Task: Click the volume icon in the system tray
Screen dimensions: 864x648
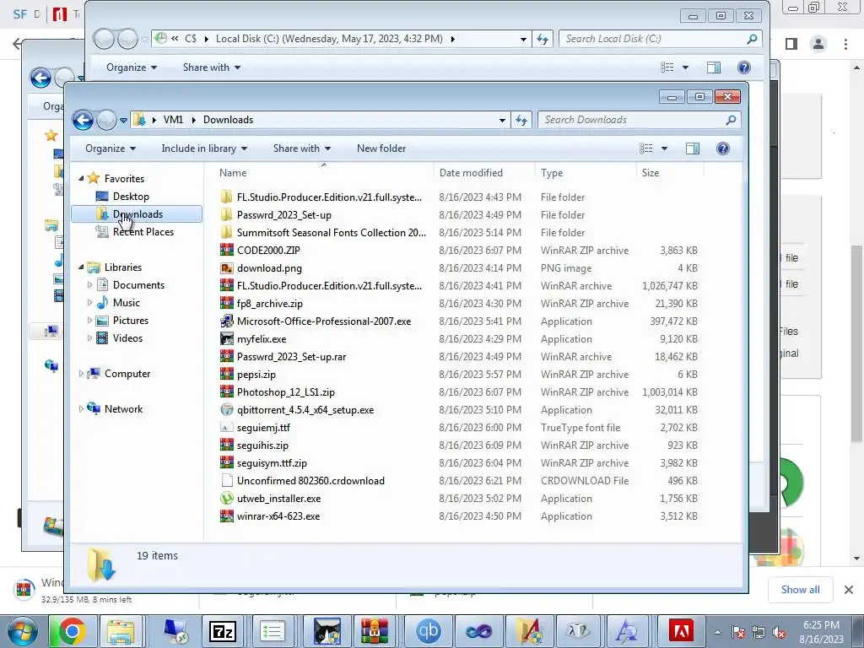Action: tap(779, 633)
